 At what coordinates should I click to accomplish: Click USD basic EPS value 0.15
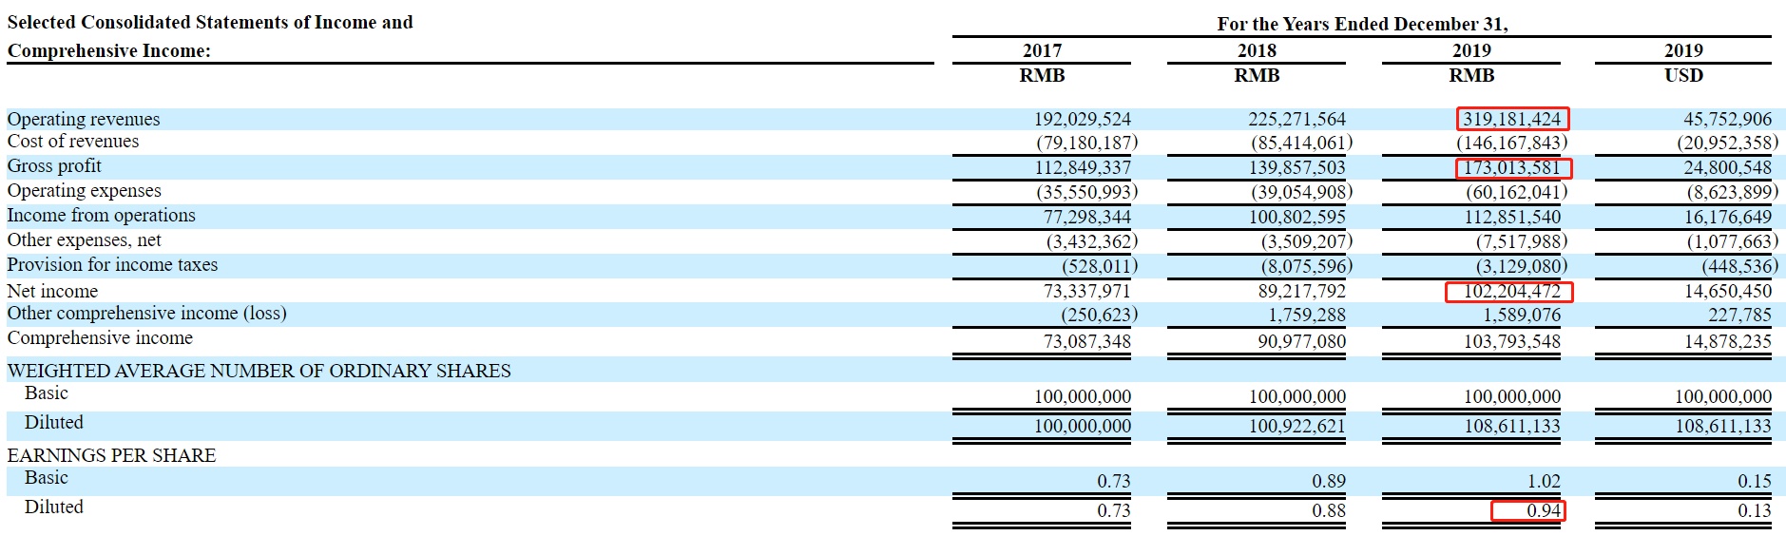(x=1755, y=482)
